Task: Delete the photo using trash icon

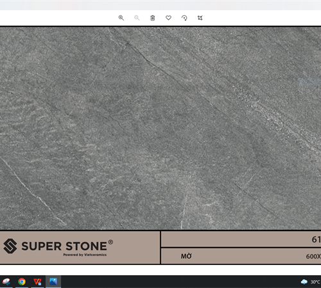Action: pos(153,18)
